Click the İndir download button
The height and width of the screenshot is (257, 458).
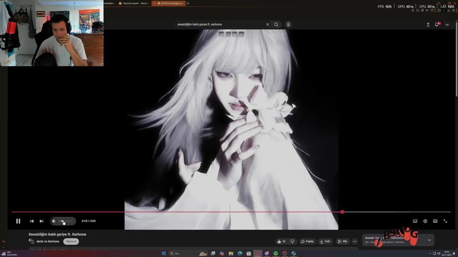pyautogui.click(x=325, y=241)
